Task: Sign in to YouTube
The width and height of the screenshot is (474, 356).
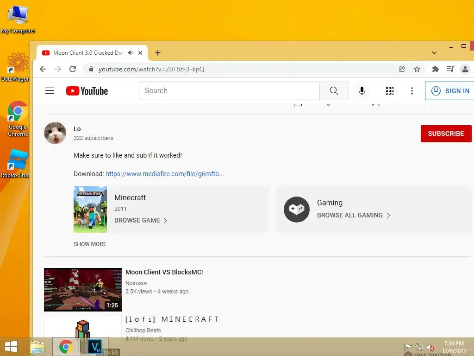Action: pos(450,91)
